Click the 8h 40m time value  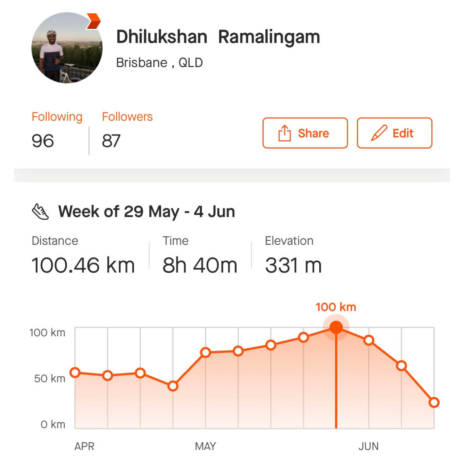[x=200, y=265]
